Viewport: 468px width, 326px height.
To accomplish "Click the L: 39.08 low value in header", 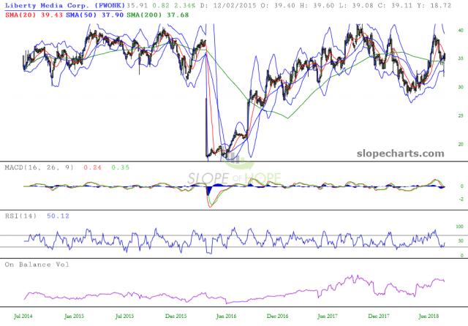I will [x=358, y=5].
